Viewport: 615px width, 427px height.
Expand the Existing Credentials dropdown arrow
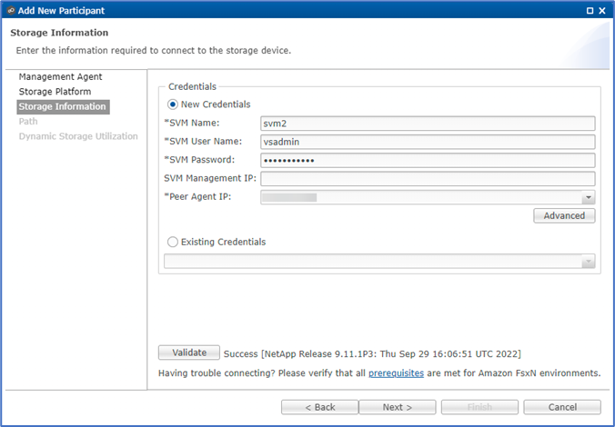pyautogui.click(x=589, y=262)
